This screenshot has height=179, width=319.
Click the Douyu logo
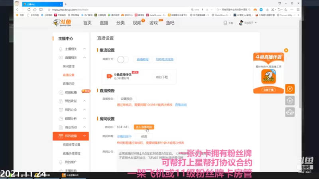click(62, 23)
